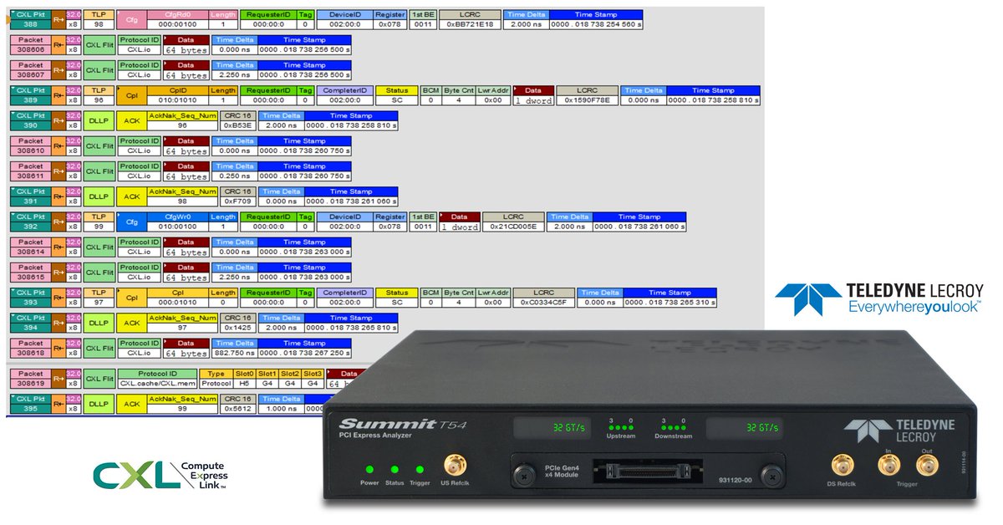Click the Time Delta 882.750 ns cell
The height and width of the screenshot is (525, 1003).
click(234, 348)
